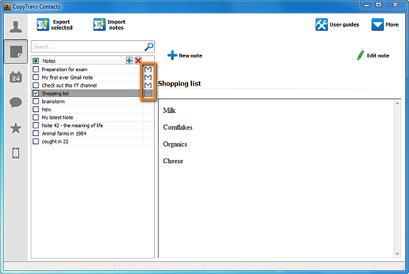The image size is (409, 274).
Task: Uncheck the Shopping list checkbox
Action: tap(36, 93)
